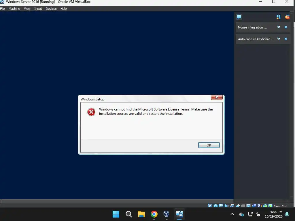Click the CPU virtualization status indicator

[260, 206]
